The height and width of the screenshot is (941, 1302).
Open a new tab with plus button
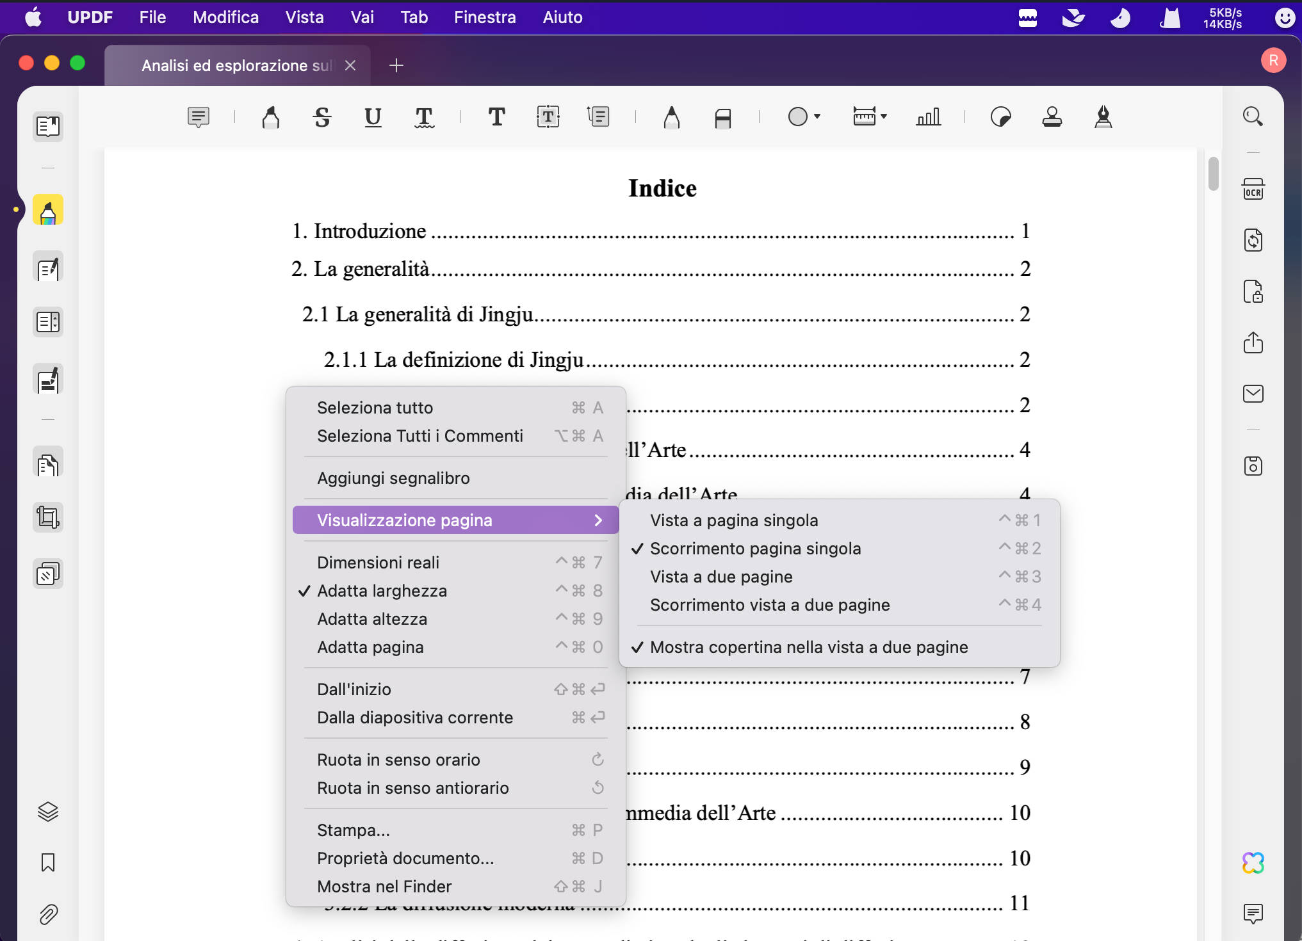tap(396, 65)
